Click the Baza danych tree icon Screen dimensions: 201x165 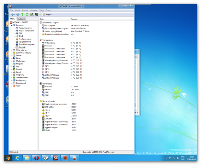[14, 83]
